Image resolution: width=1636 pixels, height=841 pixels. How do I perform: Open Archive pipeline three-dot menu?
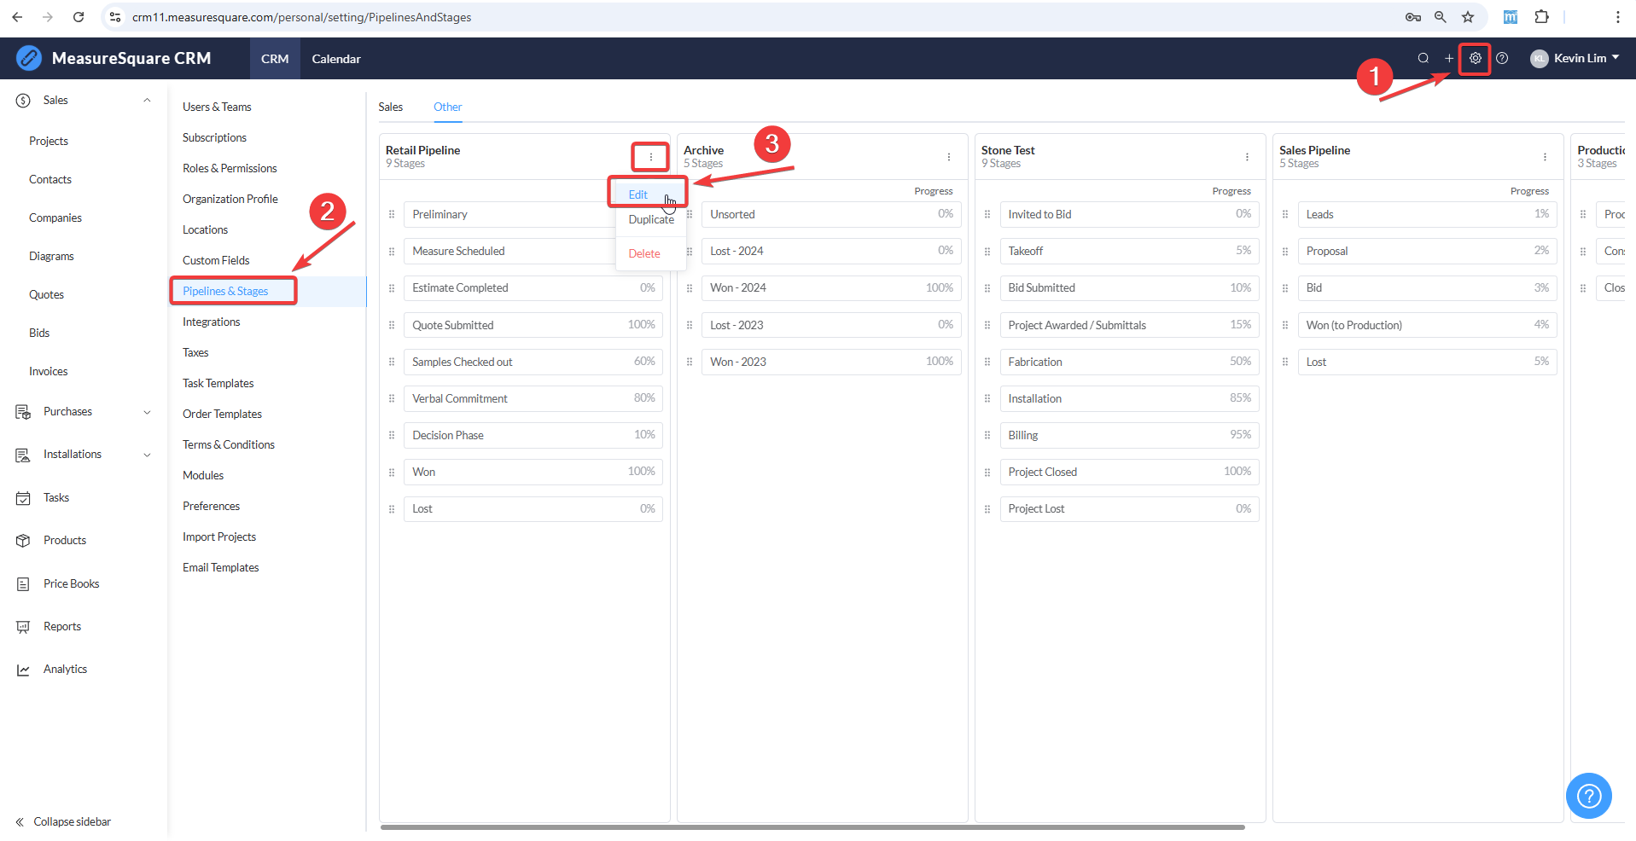pyautogui.click(x=948, y=157)
